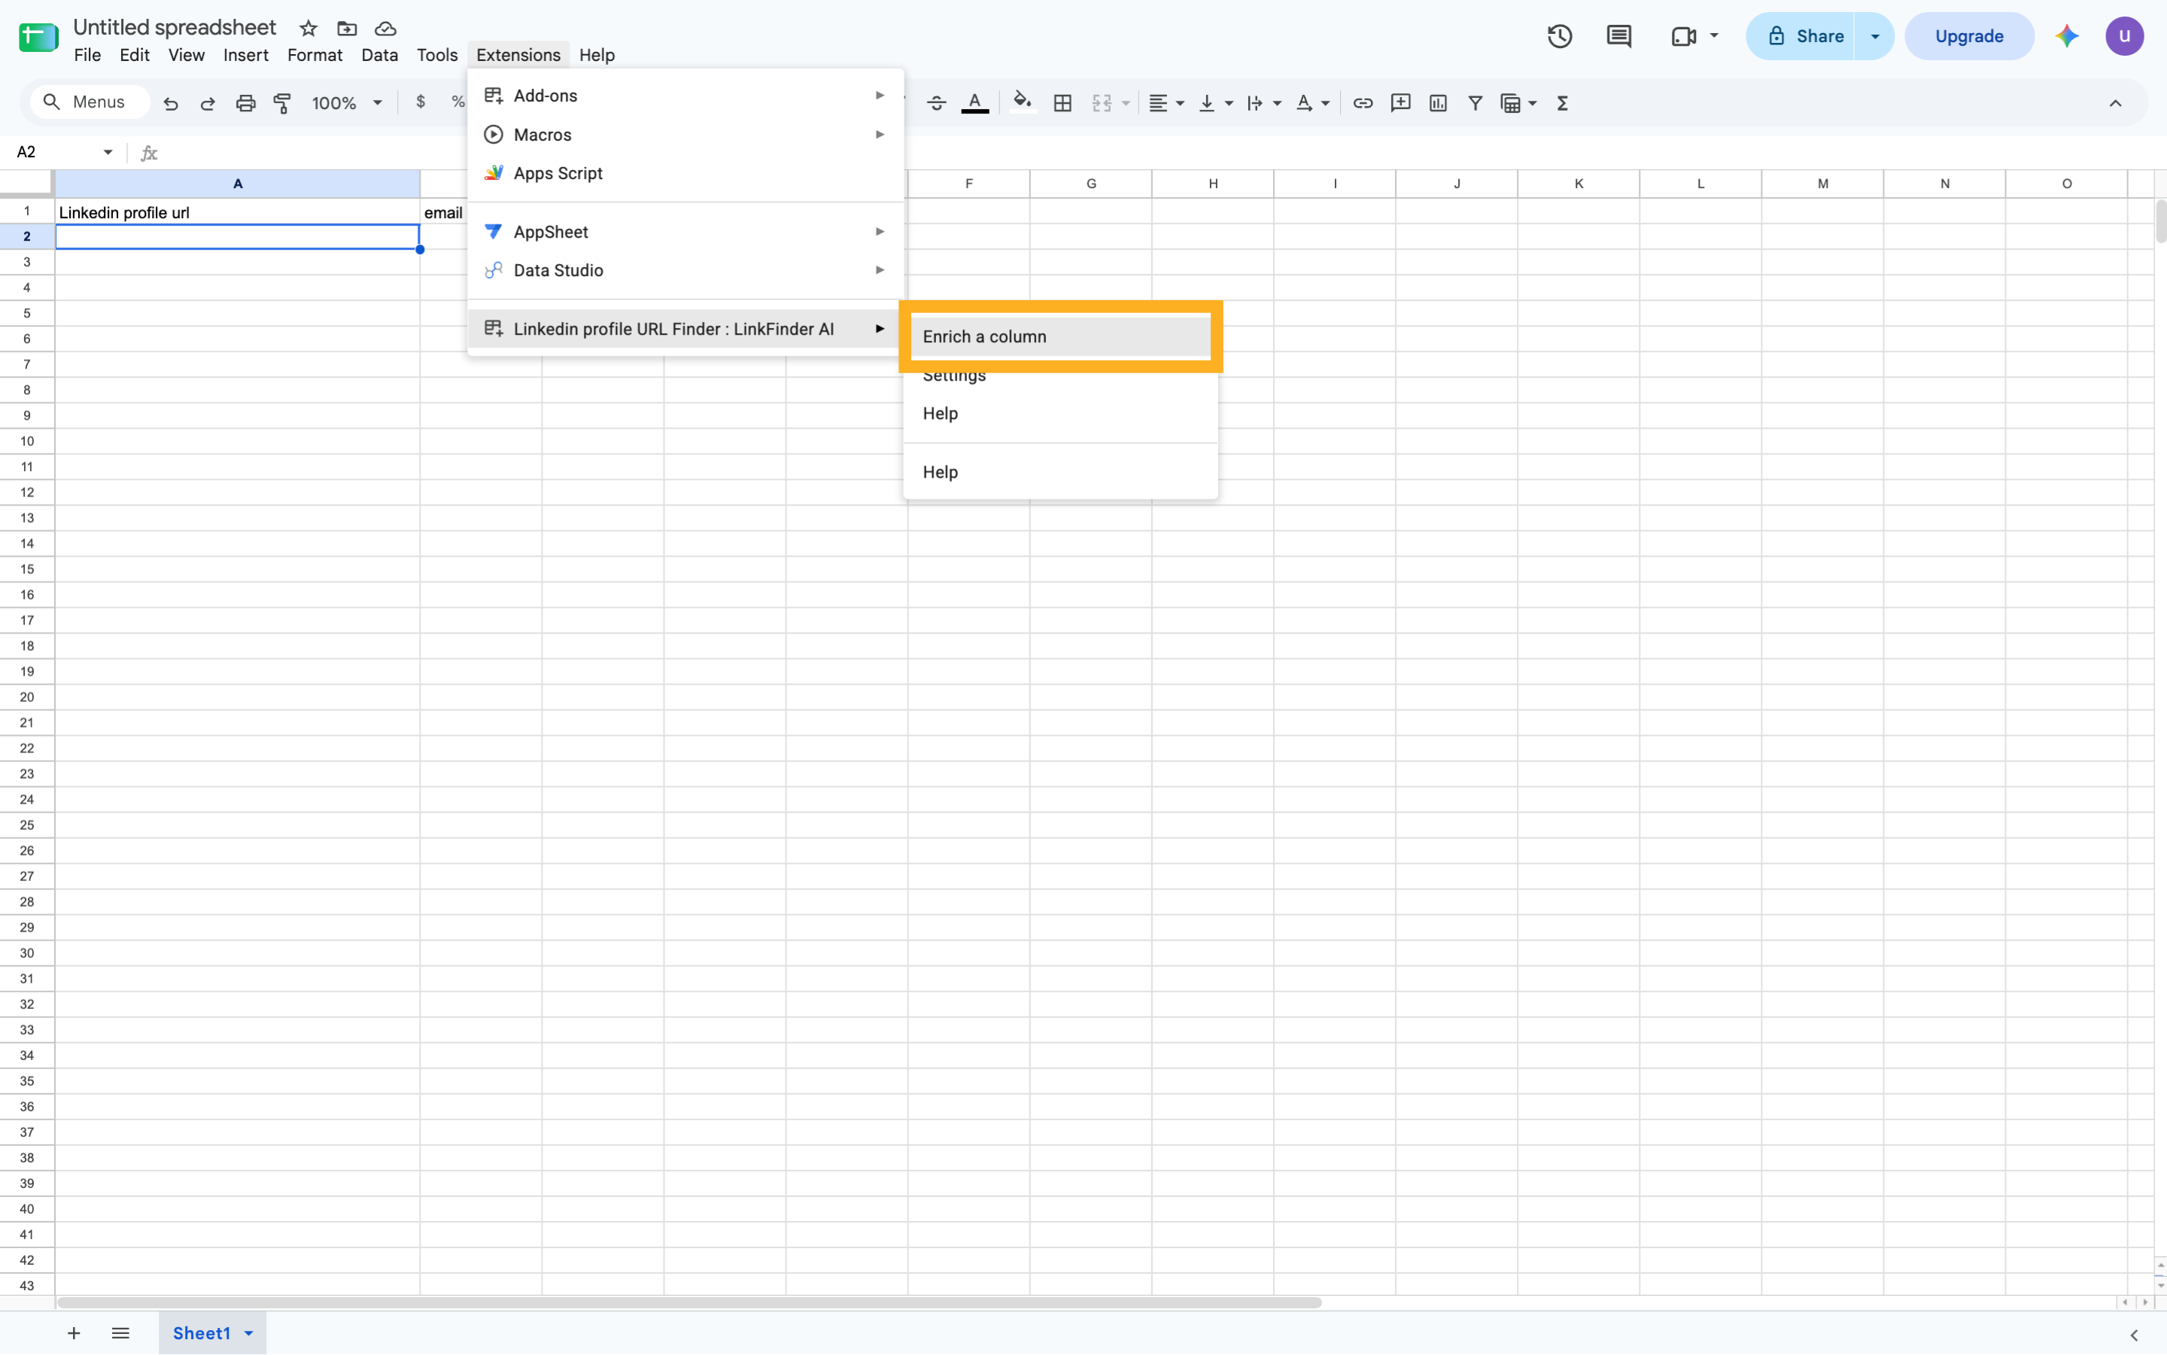
Task: Click the Sheets home logo icon
Action: click(38, 37)
